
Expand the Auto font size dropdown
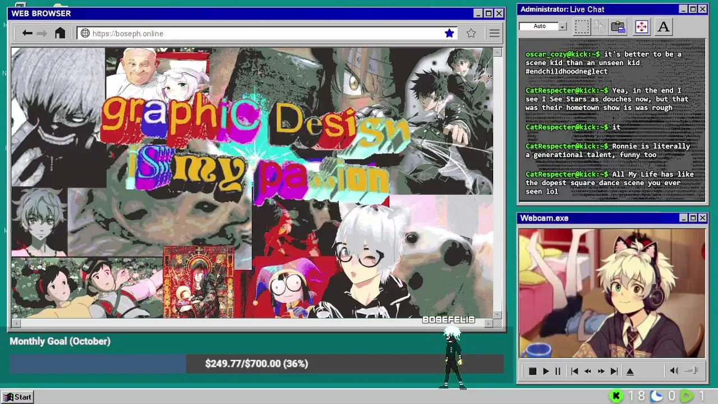point(563,26)
